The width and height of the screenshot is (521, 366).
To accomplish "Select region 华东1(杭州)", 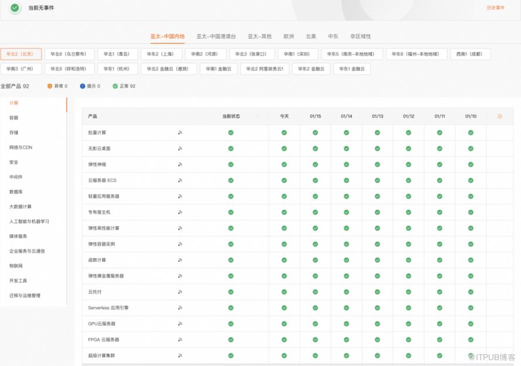I will [118, 69].
